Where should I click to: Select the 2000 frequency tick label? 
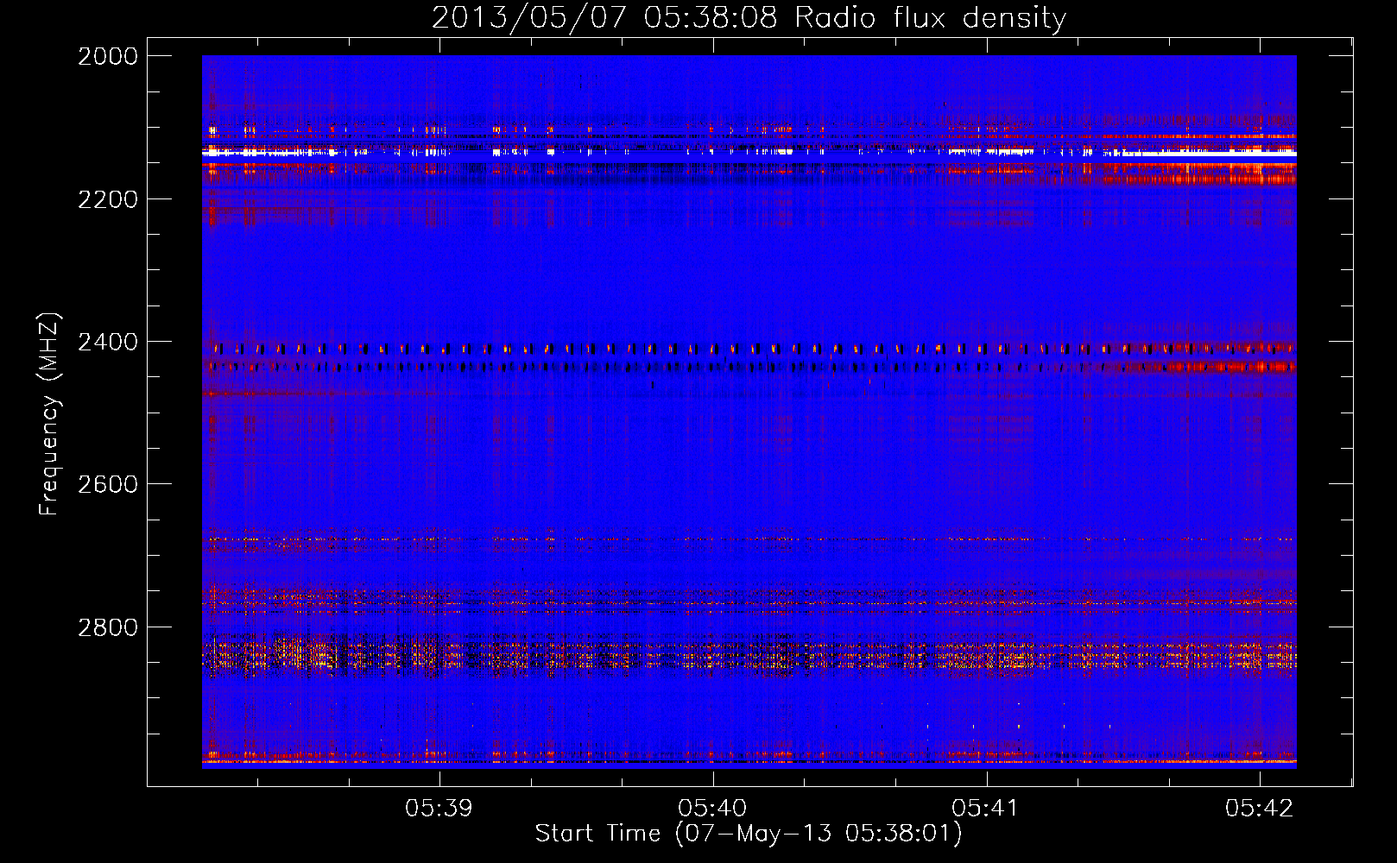tap(108, 56)
